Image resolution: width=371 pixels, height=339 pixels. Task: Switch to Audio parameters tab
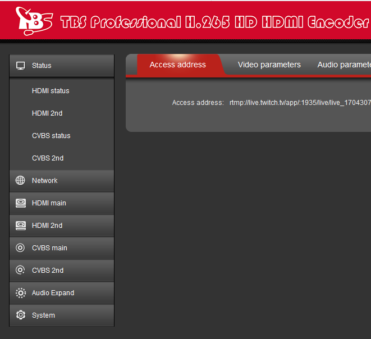point(344,65)
